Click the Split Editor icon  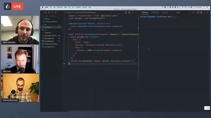point(129,12)
